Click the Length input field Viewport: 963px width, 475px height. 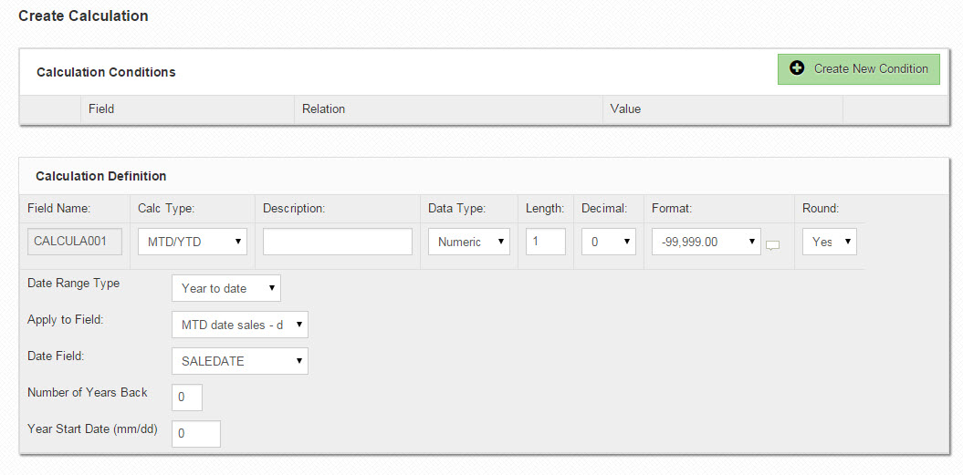tap(545, 242)
